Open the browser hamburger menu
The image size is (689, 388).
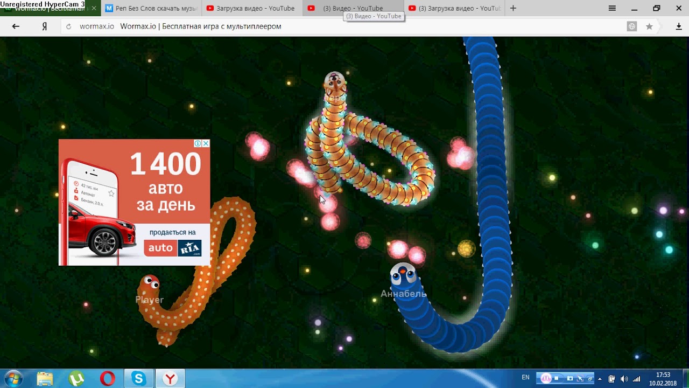pyautogui.click(x=612, y=8)
